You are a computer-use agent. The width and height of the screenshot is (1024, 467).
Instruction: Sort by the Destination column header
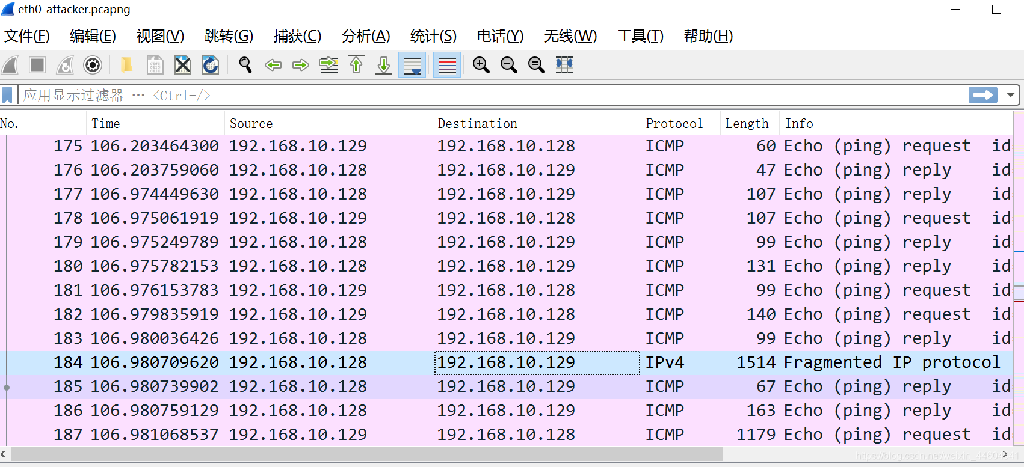pos(537,123)
